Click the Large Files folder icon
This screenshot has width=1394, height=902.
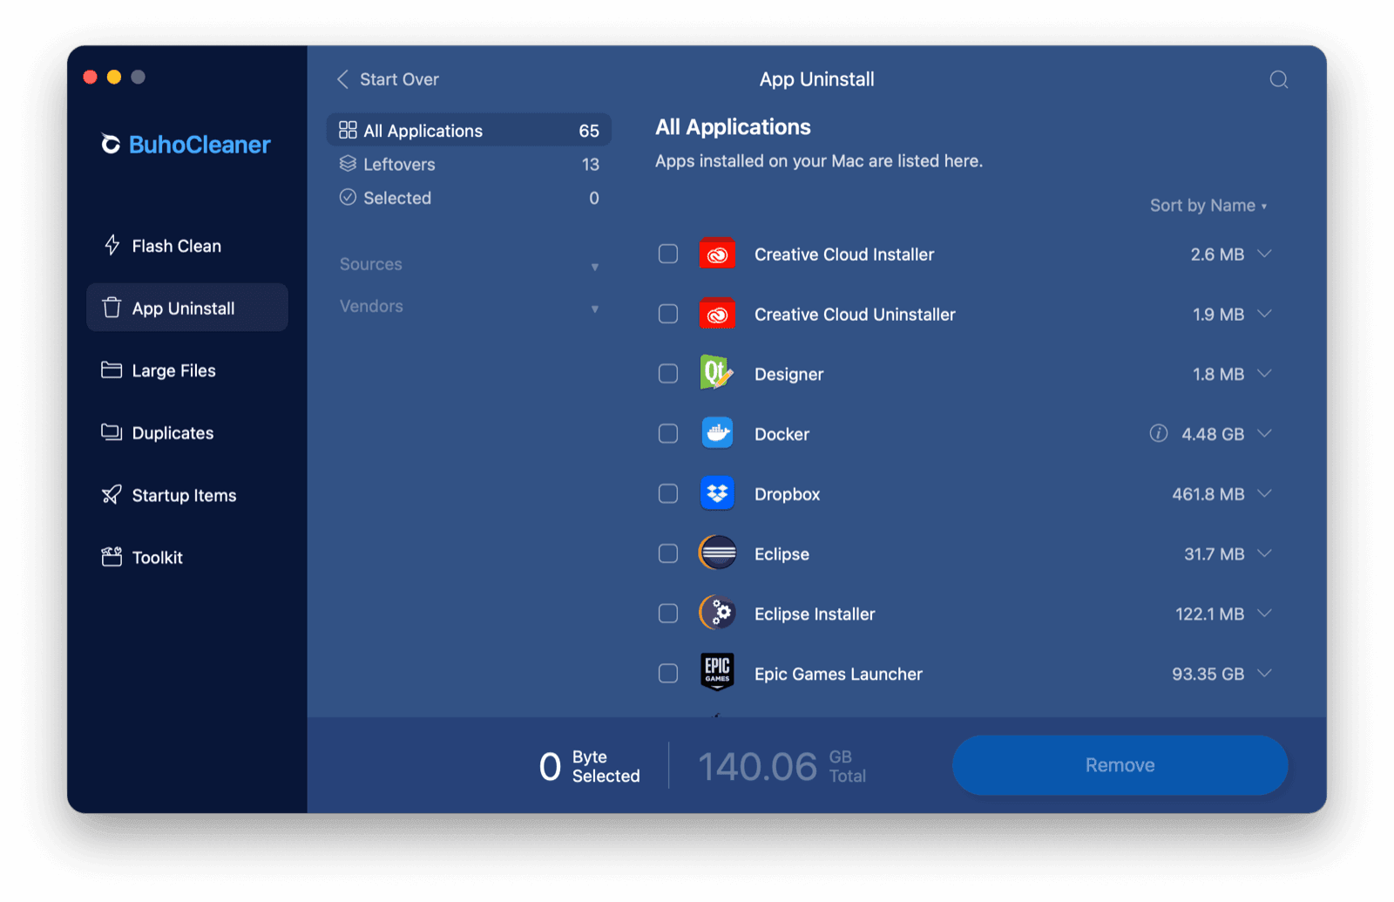(x=111, y=370)
